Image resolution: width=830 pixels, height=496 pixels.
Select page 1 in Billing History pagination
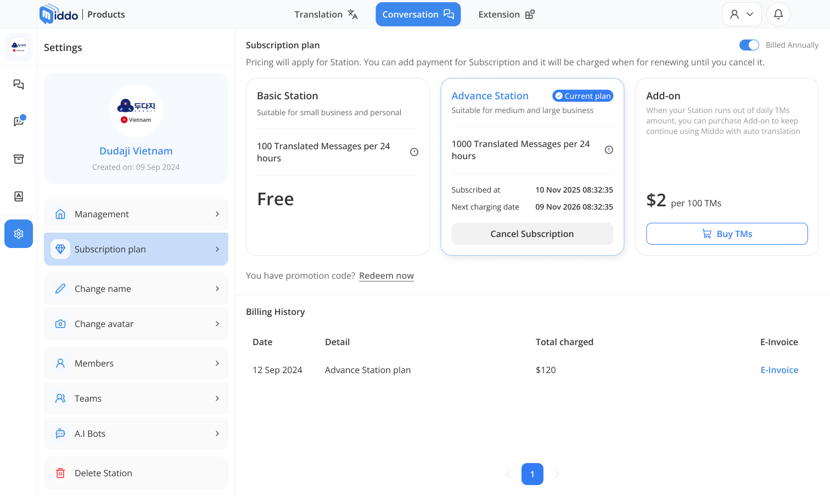point(532,474)
